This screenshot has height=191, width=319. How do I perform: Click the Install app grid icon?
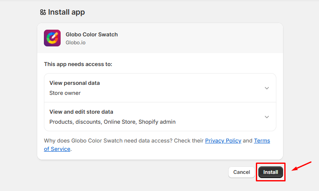click(43, 12)
